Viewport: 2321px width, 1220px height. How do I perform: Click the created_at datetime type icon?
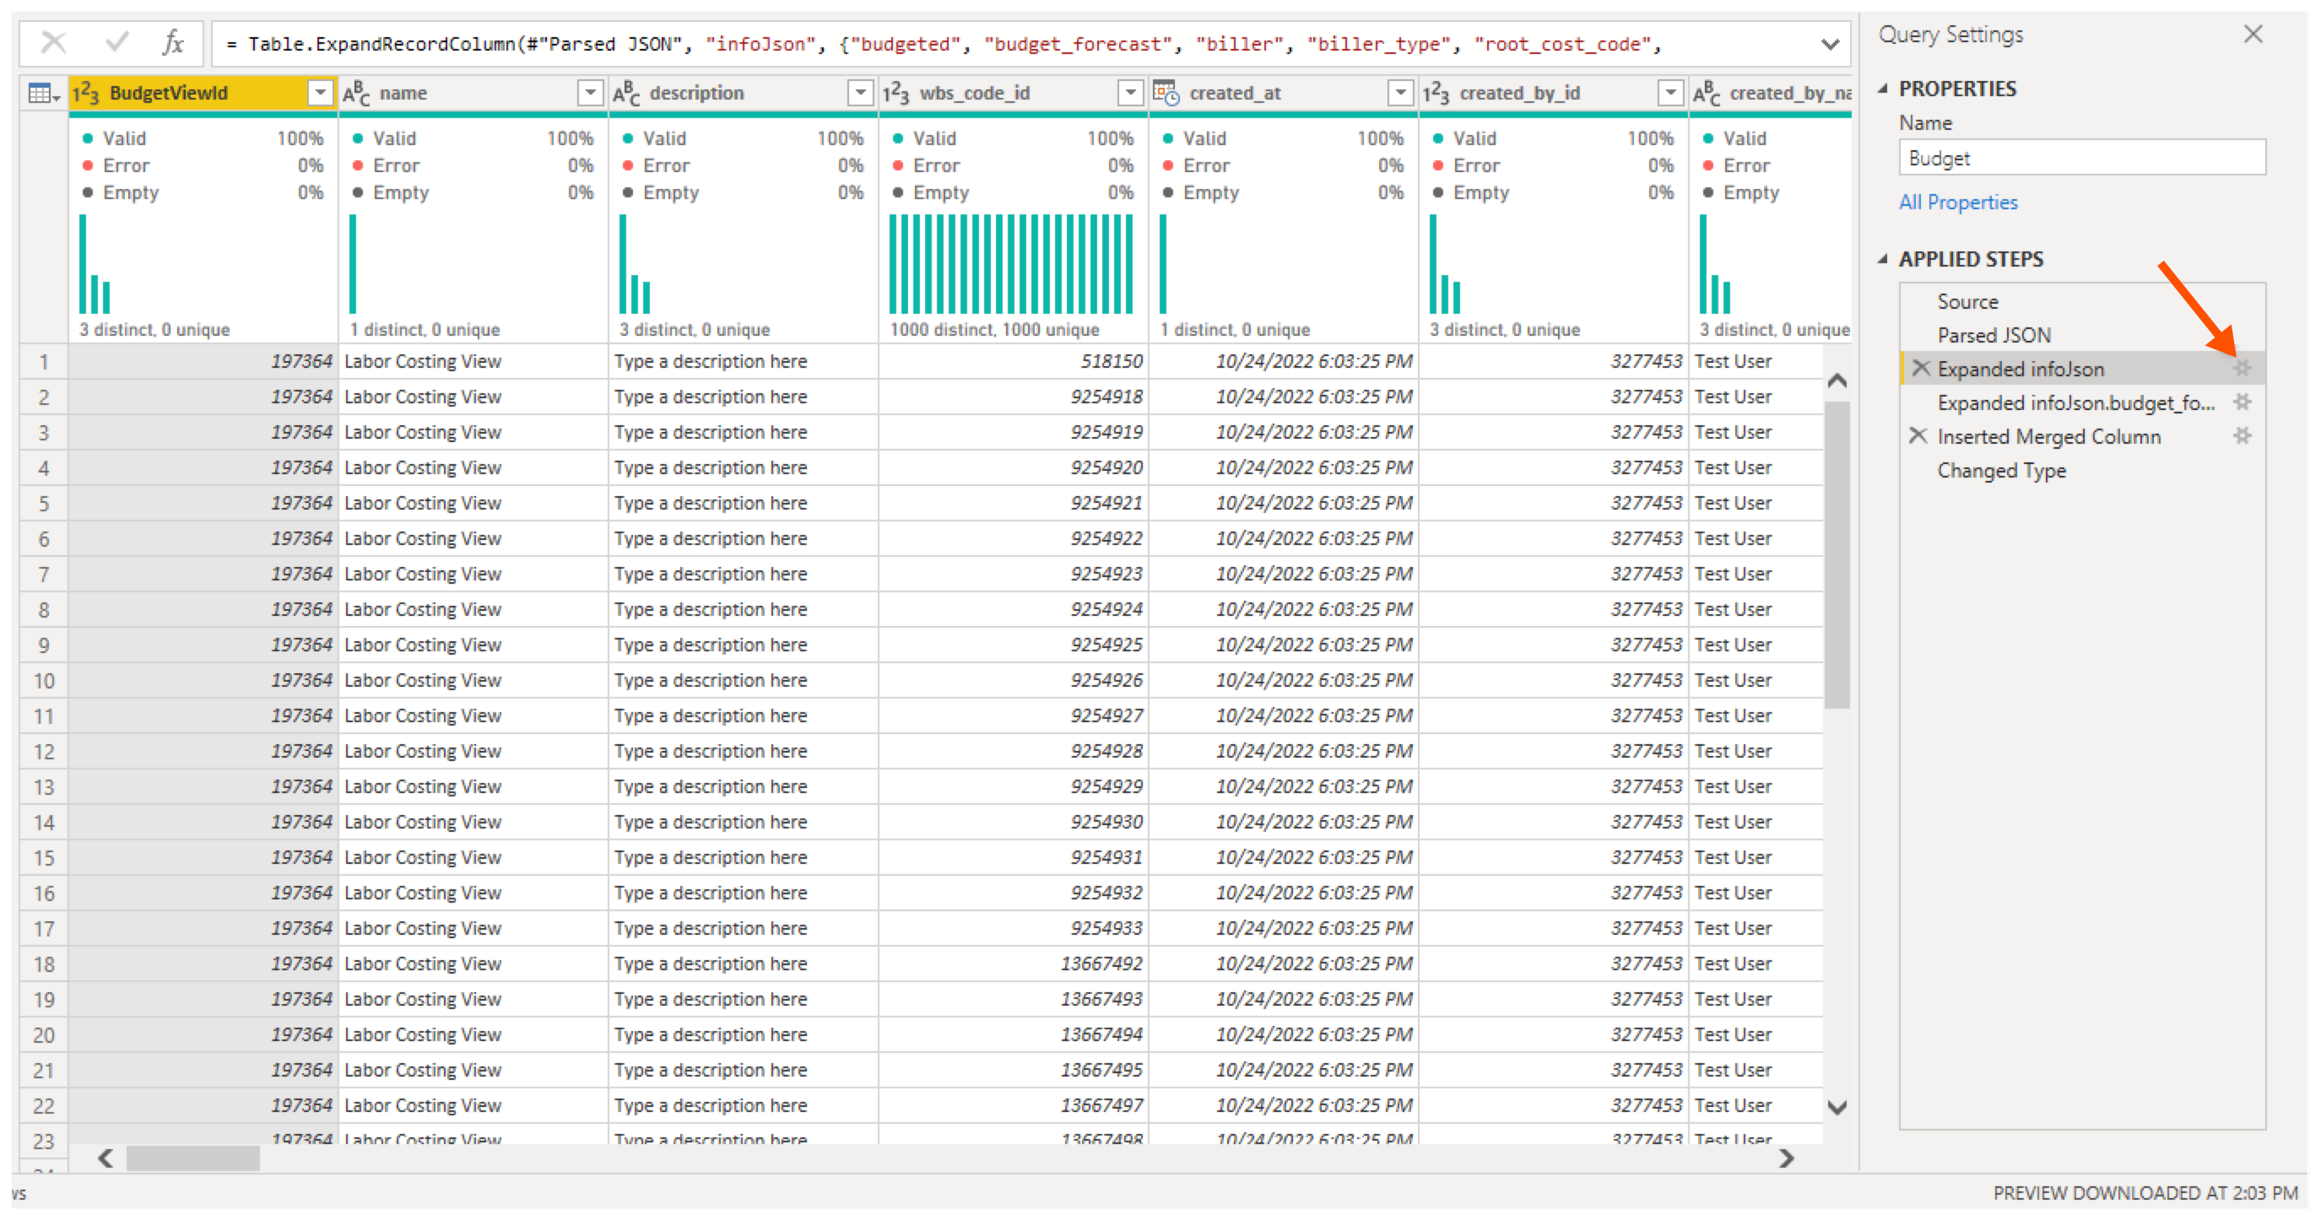pyautogui.click(x=1166, y=93)
